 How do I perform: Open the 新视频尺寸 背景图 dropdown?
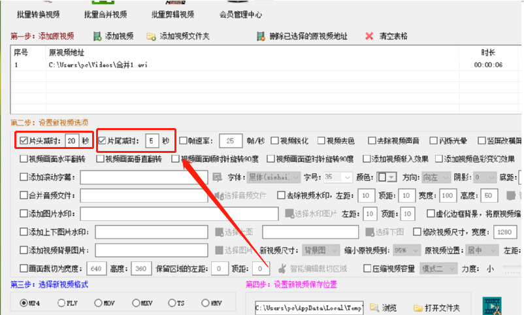(321, 250)
